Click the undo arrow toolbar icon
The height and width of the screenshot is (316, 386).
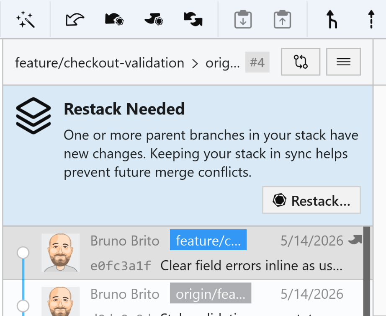(x=75, y=19)
